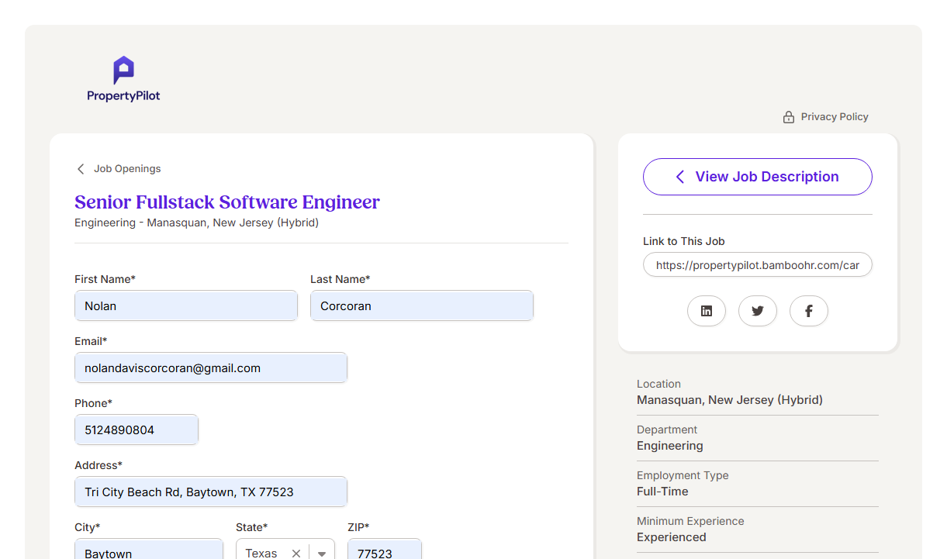Edit the Address input field
Screen dimensions: 947x559
tap(210, 492)
